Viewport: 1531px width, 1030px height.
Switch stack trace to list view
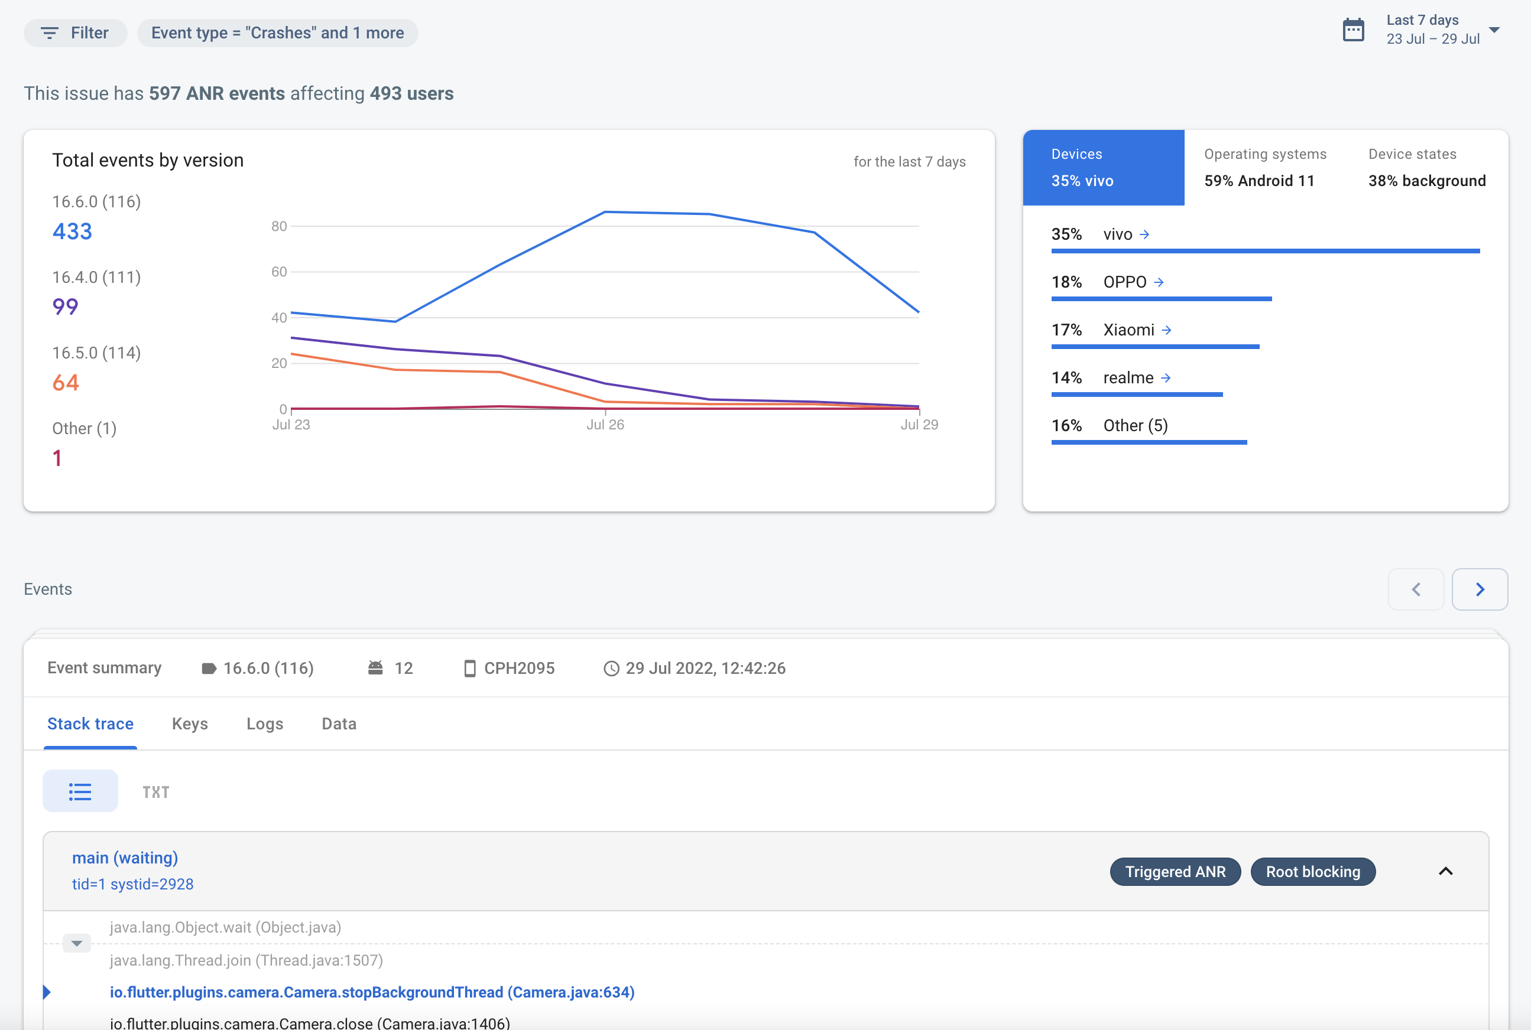point(80,791)
